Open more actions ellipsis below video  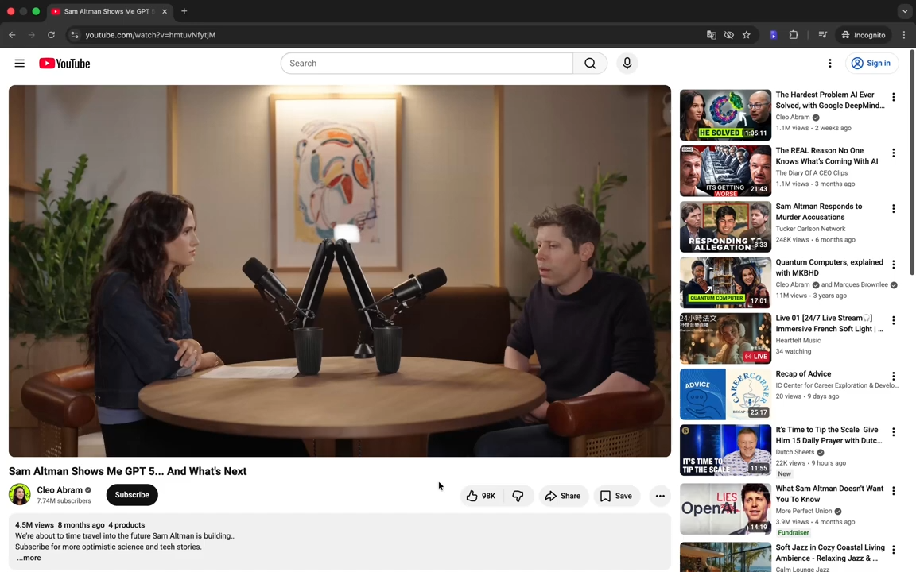660,496
